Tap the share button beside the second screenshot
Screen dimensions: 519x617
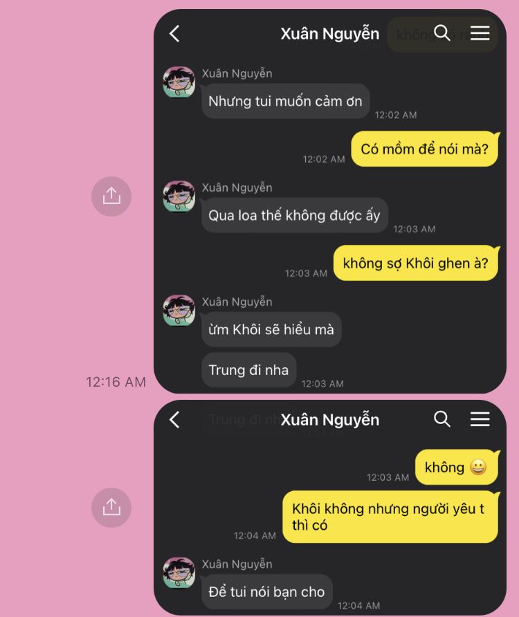(x=111, y=507)
